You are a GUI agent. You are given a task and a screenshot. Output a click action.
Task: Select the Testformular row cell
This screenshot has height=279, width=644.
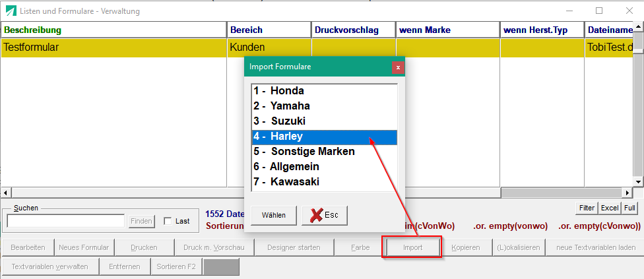(x=113, y=47)
